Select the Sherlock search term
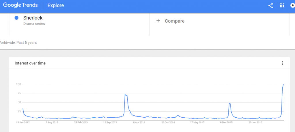 (x=33, y=18)
